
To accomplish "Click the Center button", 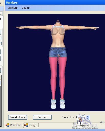I will tap(42, 117).
